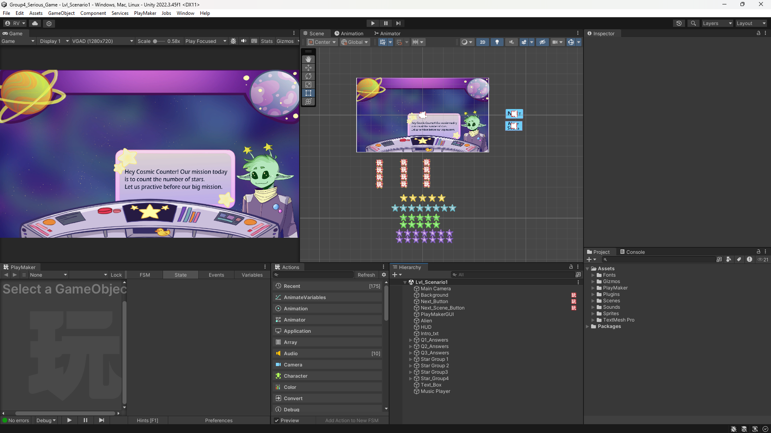Open Layers dropdown

point(717,23)
